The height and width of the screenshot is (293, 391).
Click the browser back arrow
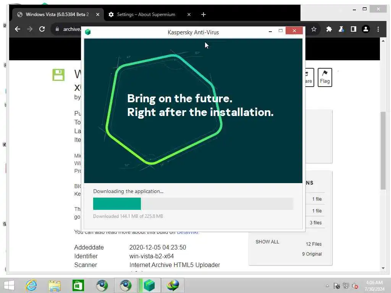tap(18, 29)
